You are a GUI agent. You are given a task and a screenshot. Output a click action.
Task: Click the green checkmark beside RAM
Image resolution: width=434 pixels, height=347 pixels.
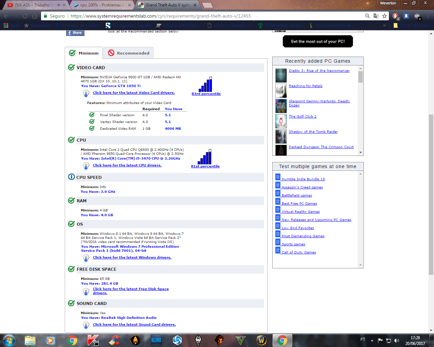[x=71, y=200]
